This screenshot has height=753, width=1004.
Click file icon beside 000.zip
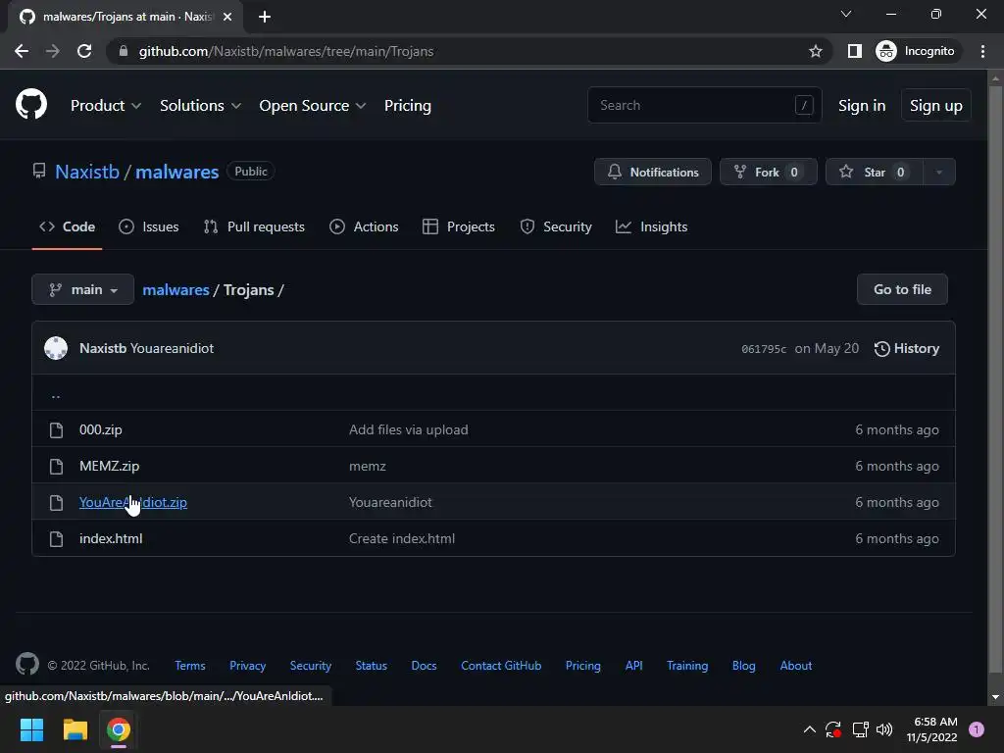tap(56, 430)
